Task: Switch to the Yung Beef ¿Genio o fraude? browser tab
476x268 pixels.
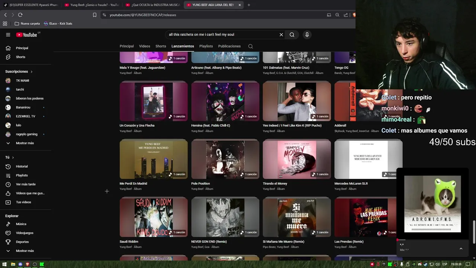Action: tap(91, 5)
